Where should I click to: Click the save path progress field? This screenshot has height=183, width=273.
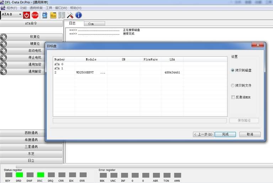[x=140, y=121]
